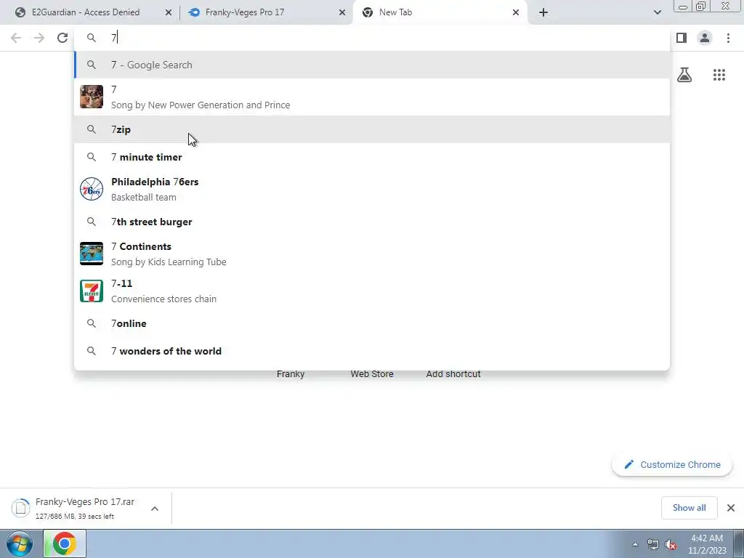Viewport: 744px width, 558px height.
Task: Choose the 7 Continents song suggestion
Action: coord(372,254)
